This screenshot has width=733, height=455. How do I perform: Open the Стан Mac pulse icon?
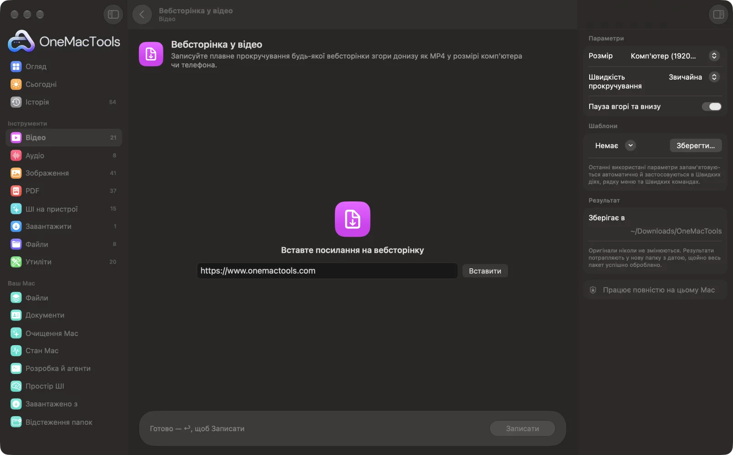click(16, 351)
